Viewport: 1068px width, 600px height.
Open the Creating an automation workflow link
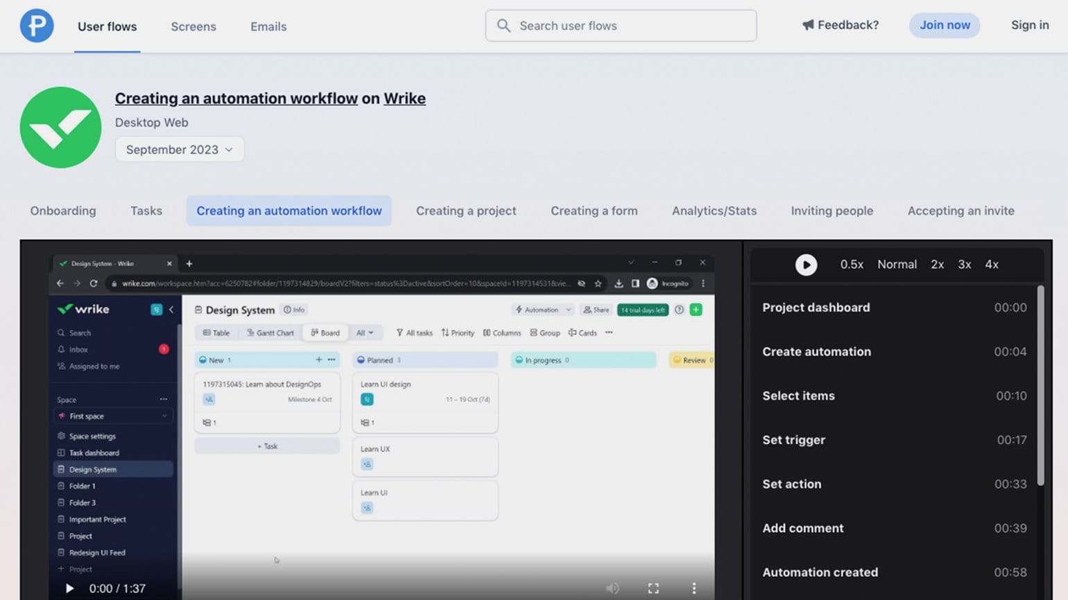pyautogui.click(x=236, y=98)
